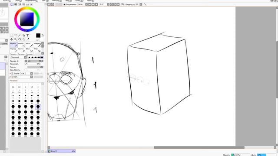Click the Размер К. brush size slider

click(35, 61)
